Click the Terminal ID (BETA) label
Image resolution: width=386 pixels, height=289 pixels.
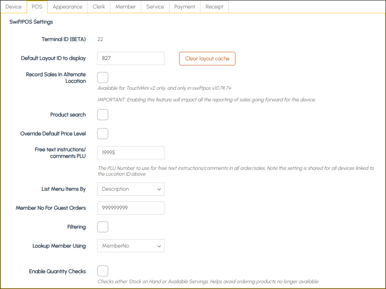pyautogui.click(x=63, y=39)
